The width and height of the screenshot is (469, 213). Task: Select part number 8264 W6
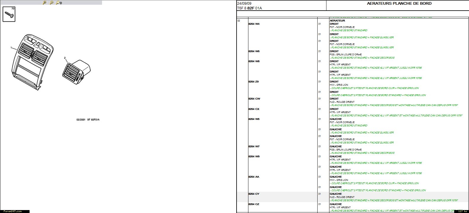click(x=254, y=119)
